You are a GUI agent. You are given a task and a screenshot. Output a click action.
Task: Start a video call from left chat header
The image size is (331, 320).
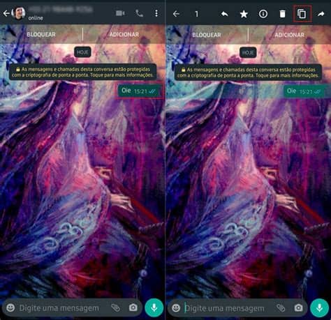(x=120, y=13)
